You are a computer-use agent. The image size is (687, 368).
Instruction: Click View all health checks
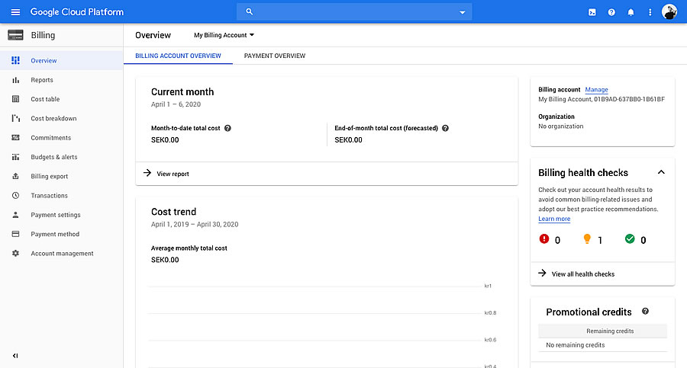tap(582, 274)
